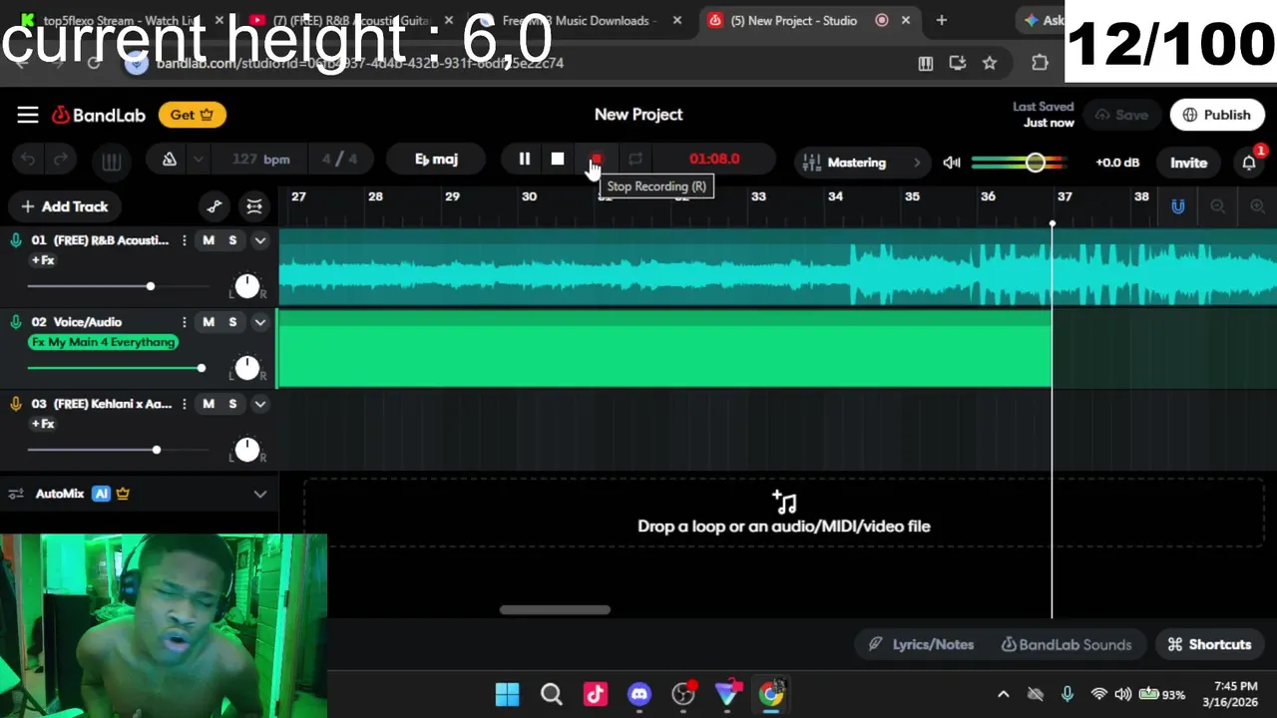Pause playback
This screenshot has width=1277, height=718.
click(524, 159)
